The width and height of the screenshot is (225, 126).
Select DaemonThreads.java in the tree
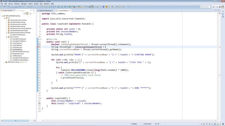coord(19,35)
